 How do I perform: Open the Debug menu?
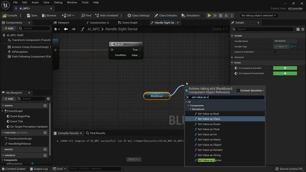(58, 2)
